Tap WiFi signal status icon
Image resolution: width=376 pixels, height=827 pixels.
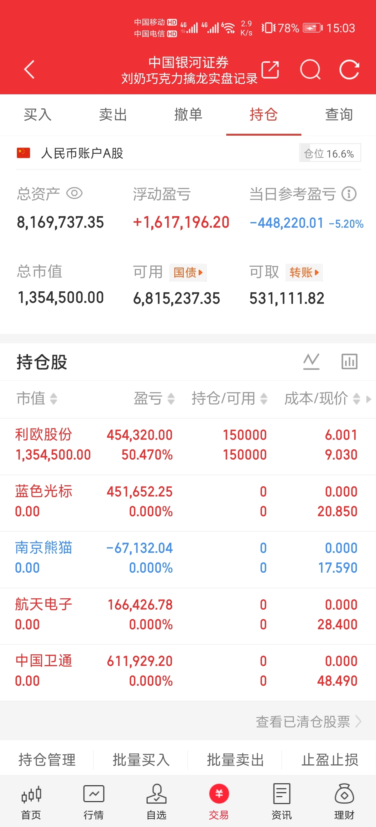pos(228,28)
